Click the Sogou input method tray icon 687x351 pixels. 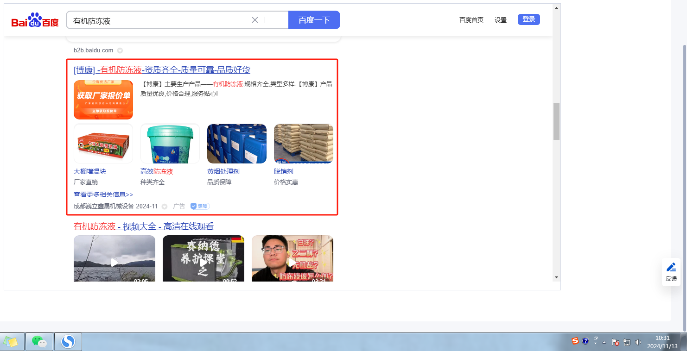coord(575,341)
